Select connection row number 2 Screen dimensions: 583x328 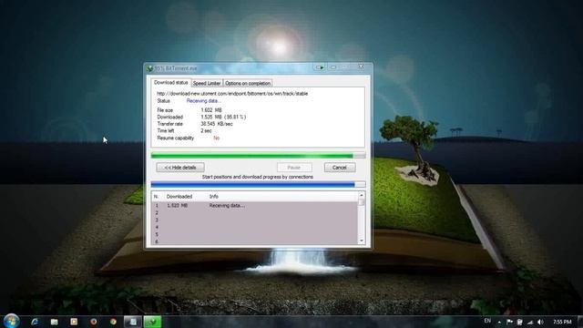(x=255, y=212)
